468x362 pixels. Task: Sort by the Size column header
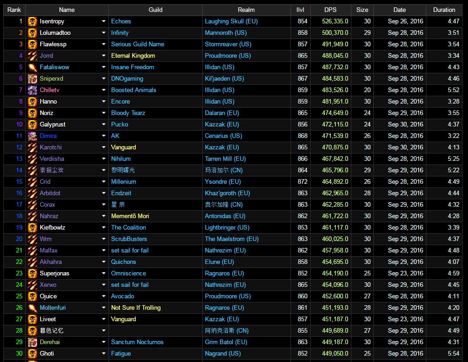coord(362,10)
